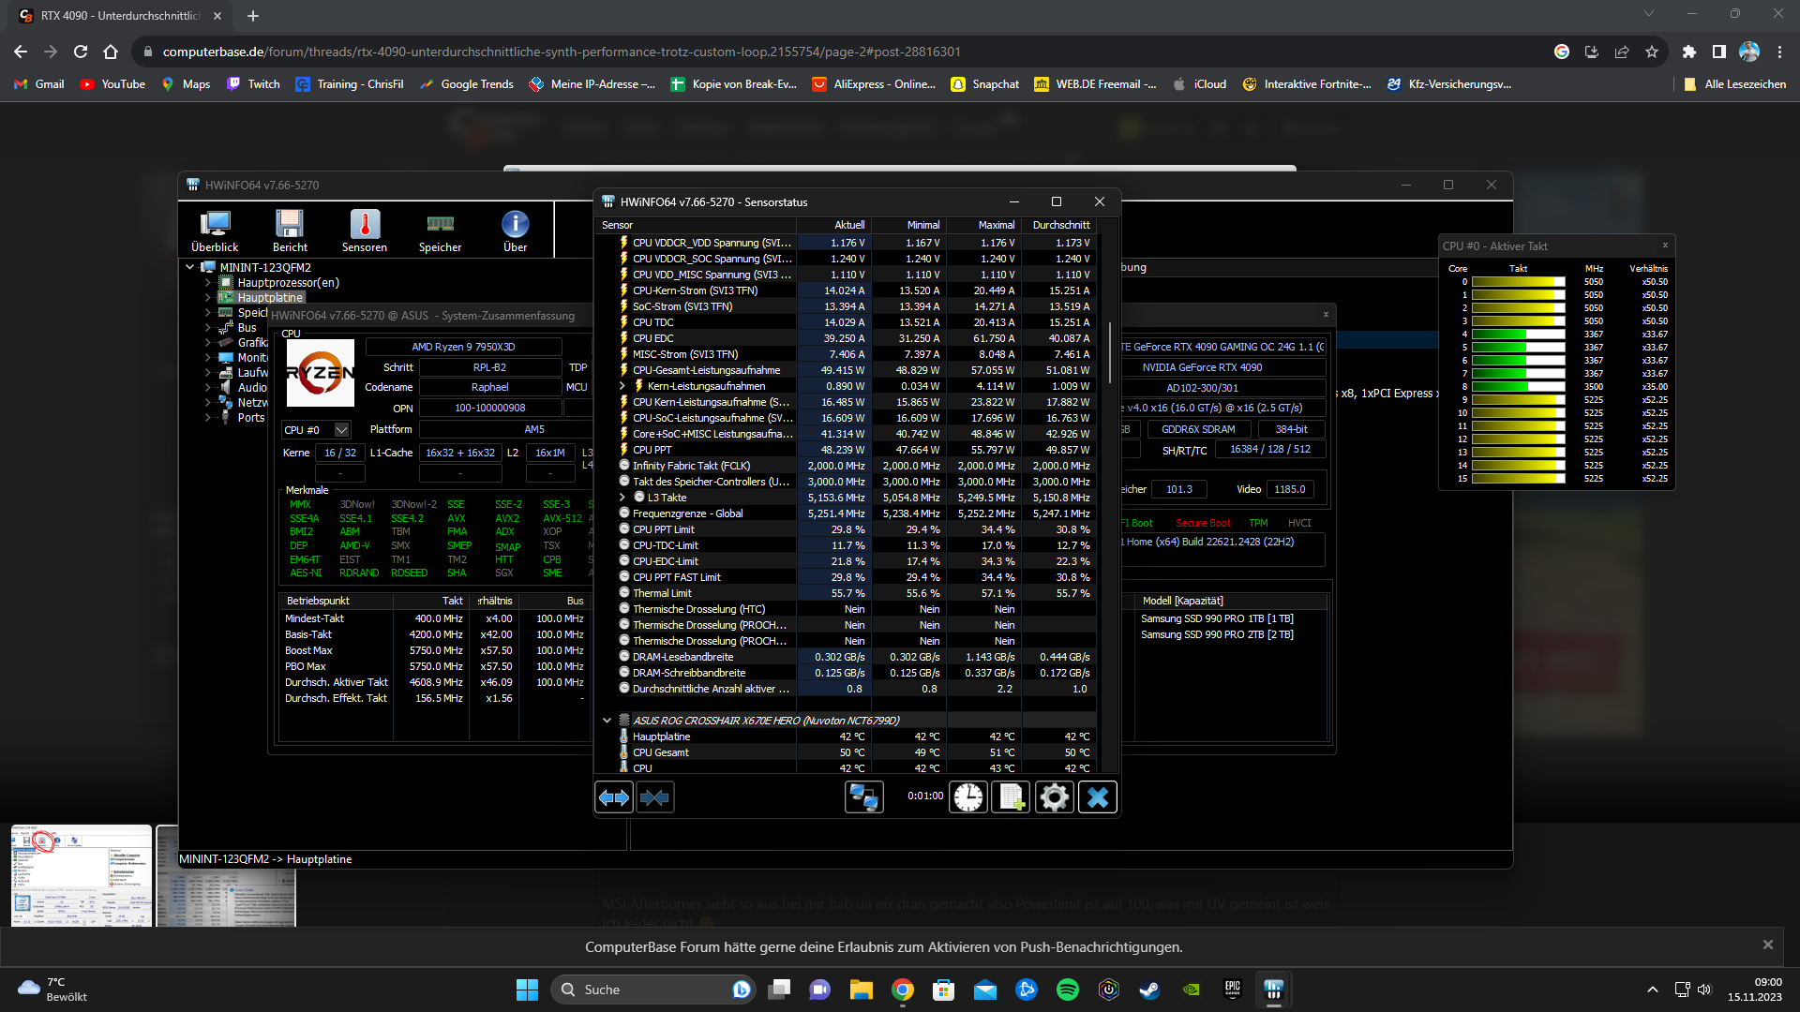Image resolution: width=1800 pixels, height=1012 pixels.
Task: Click the browser address bar URL
Action: point(561,52)
